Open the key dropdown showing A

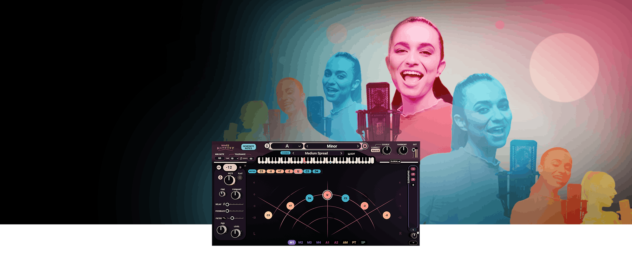pyautogui.click(x=287, y=146)
